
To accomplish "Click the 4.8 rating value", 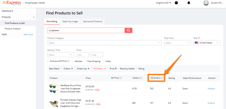I will click(169, 89).
